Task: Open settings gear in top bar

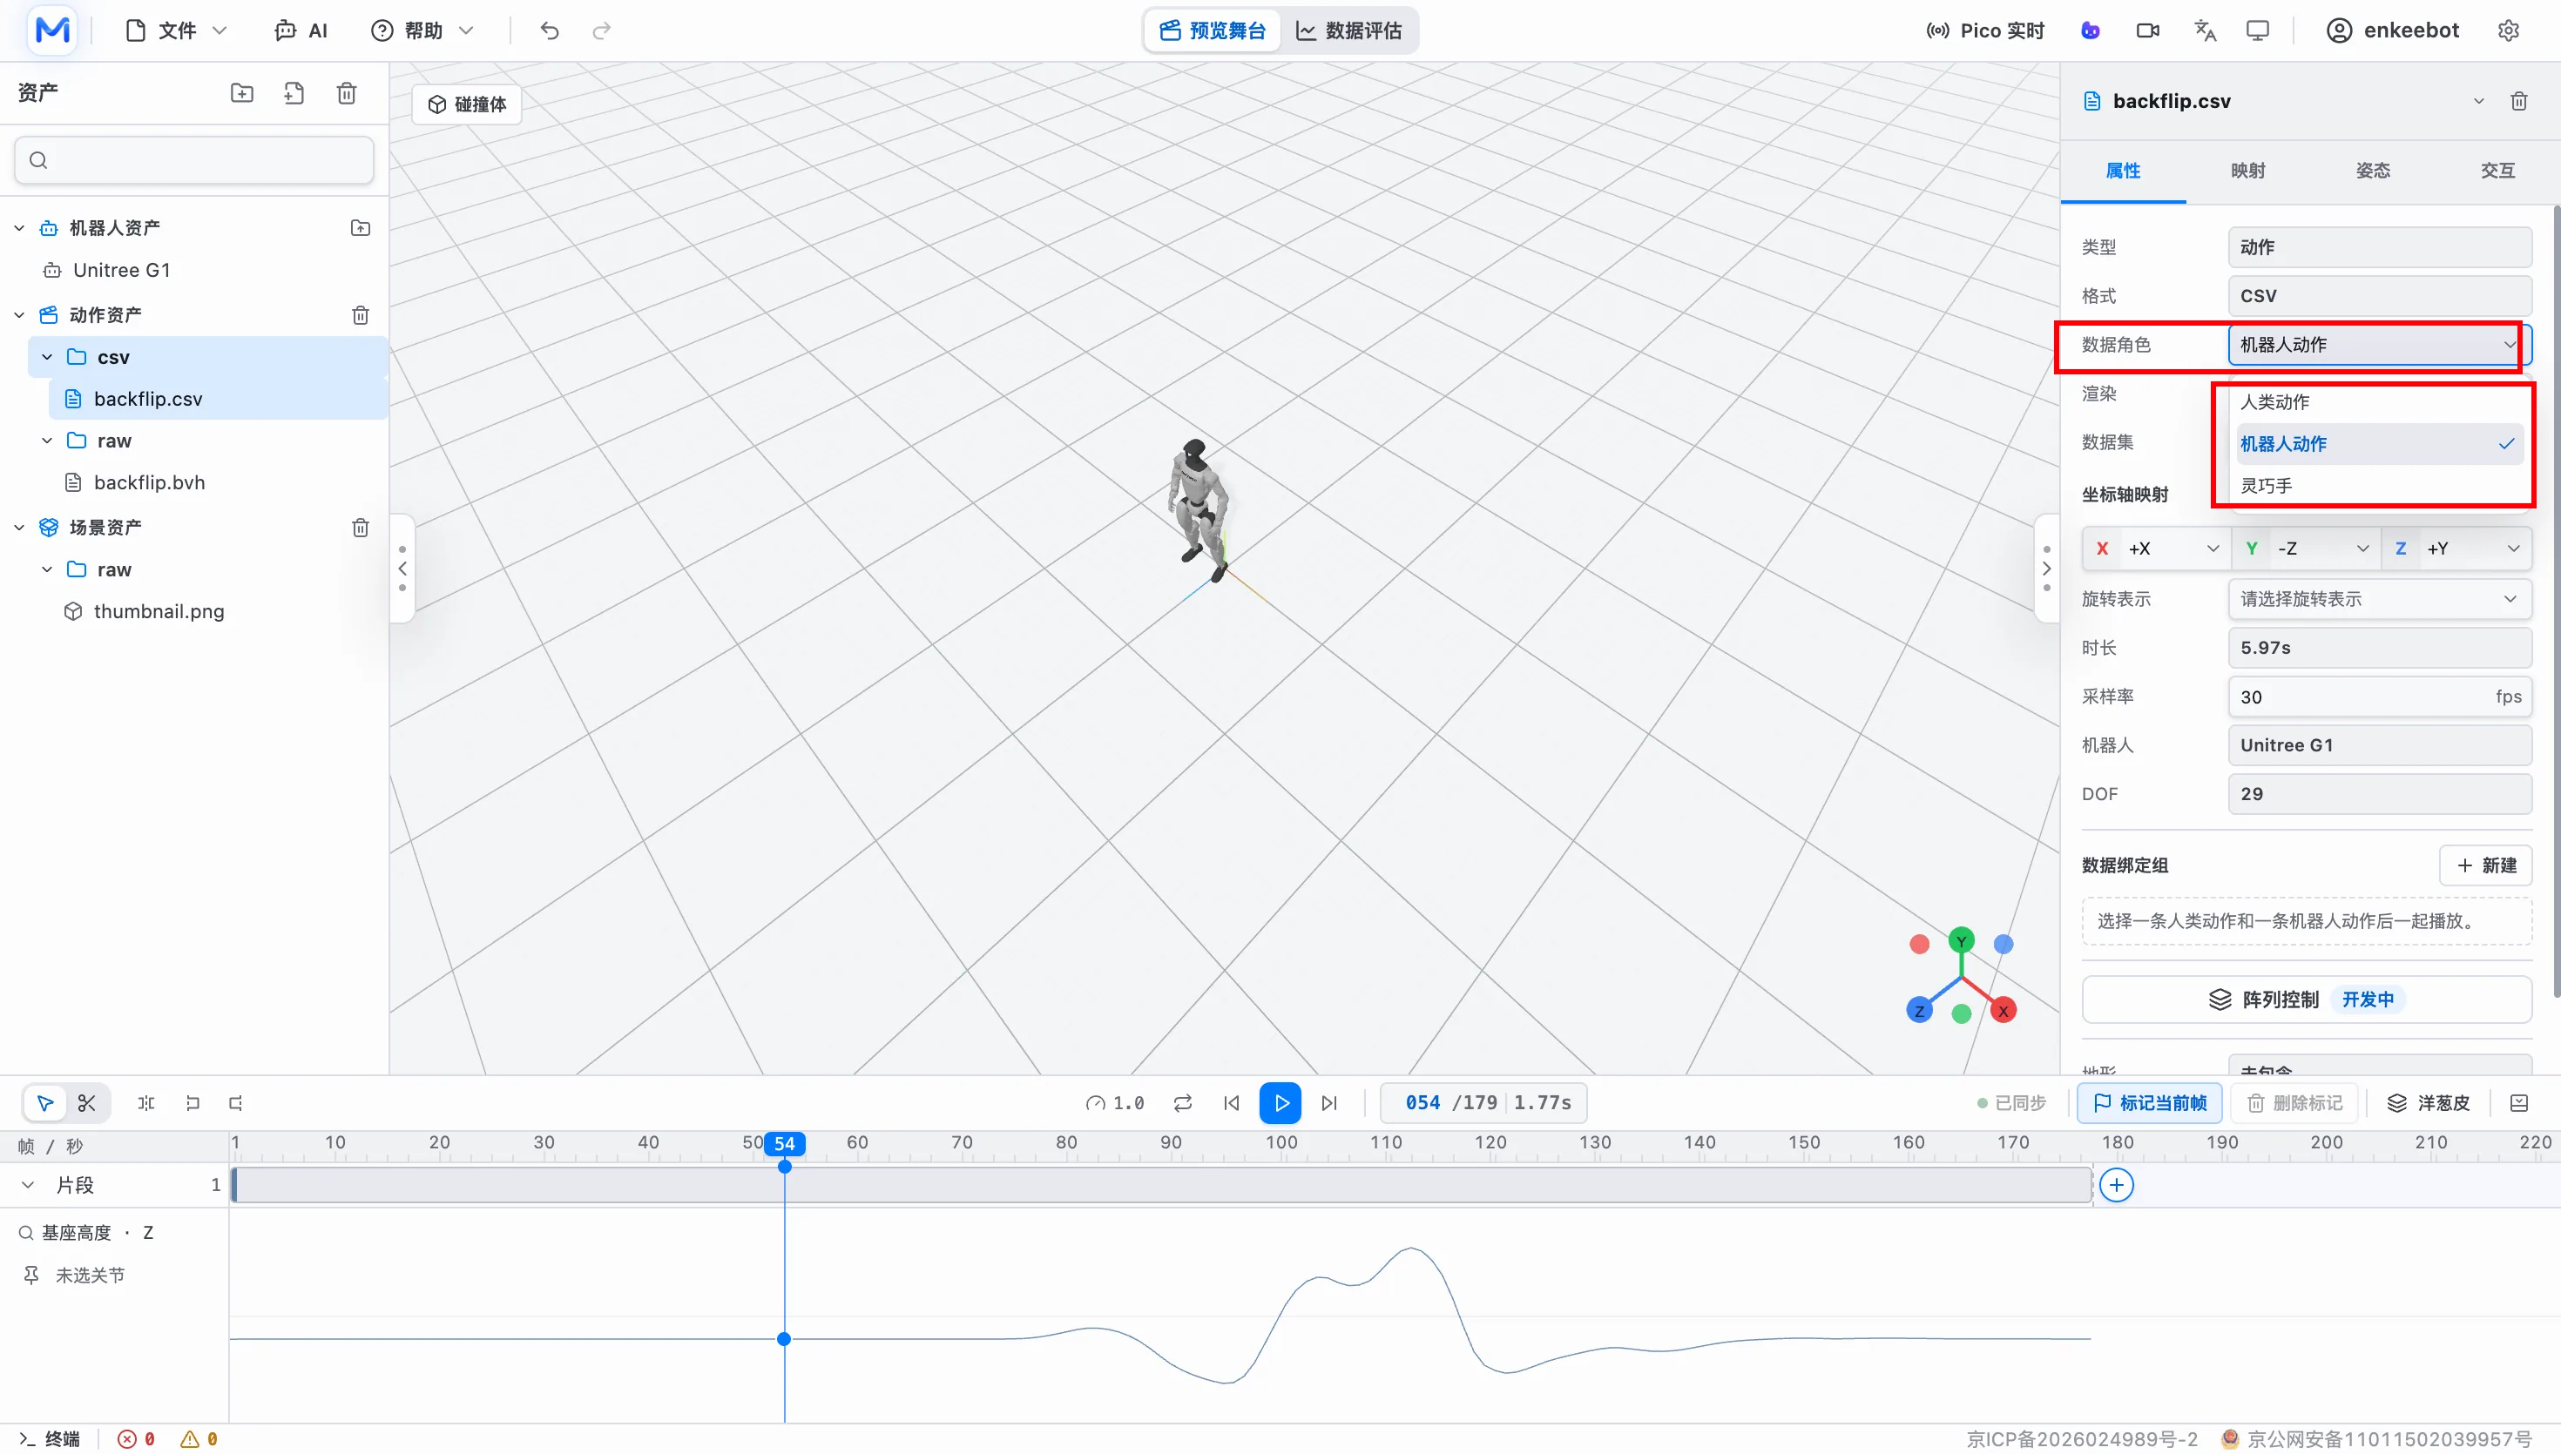Action: 2508,31
